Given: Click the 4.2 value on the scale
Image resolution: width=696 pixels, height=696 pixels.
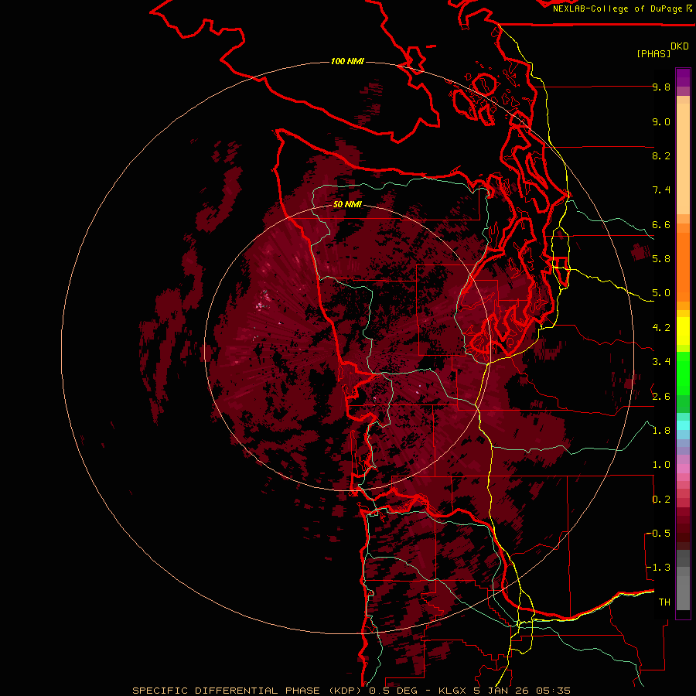Looking at the screenshot, I should tap(661, 328).
